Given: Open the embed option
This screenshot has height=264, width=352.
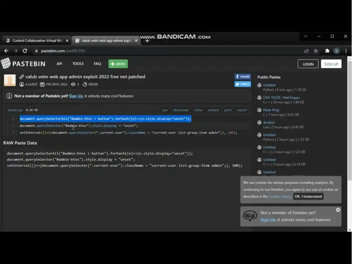Looking at the screenshot, I should coord(213,110).
